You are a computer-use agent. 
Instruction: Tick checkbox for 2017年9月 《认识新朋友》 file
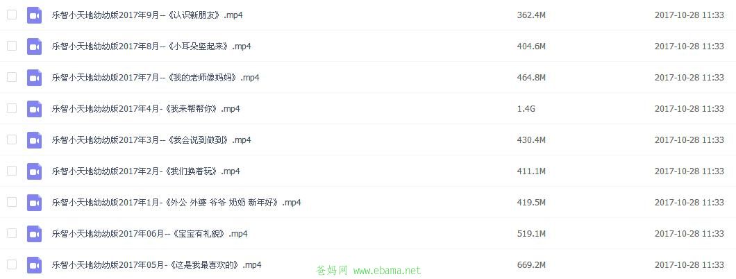(x=12, y=15)
